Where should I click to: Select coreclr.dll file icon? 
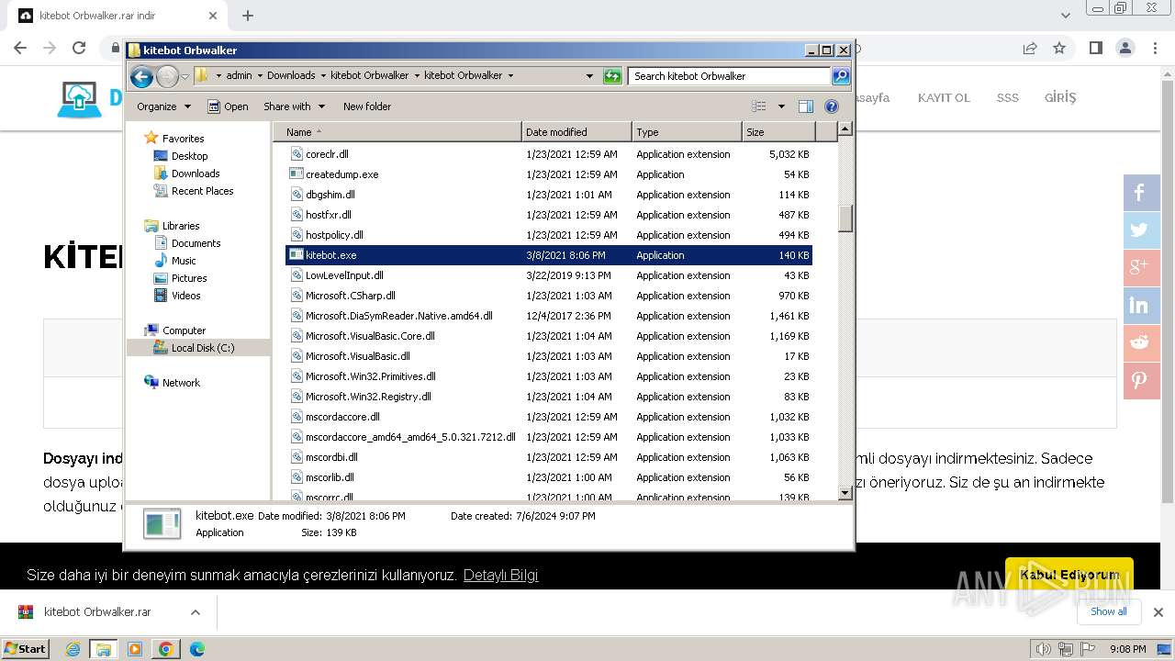[x=297, y=154]
